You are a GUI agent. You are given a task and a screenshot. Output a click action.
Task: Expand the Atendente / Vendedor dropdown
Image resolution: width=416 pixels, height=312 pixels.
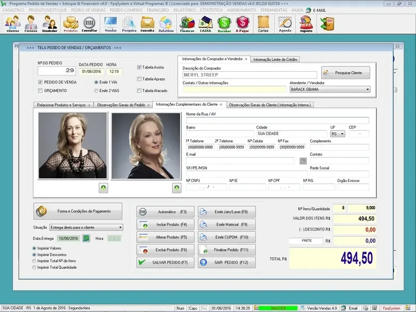click(x=368, y=89)
